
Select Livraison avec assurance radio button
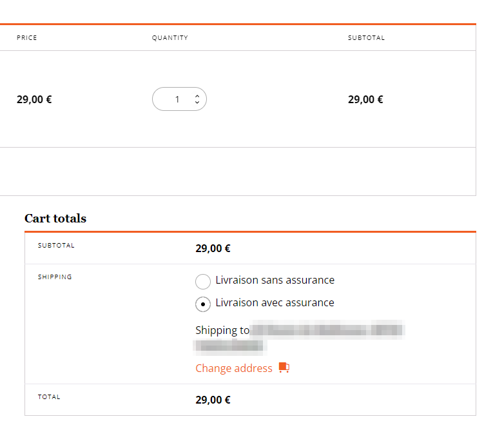coord(203,304)
